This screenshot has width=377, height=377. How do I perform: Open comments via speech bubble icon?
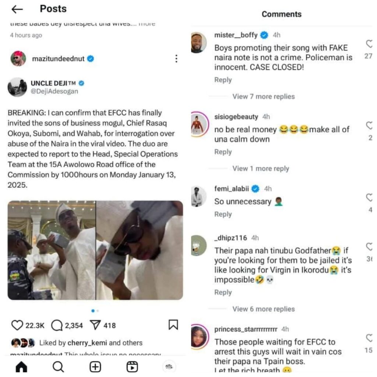click(57, 325)
